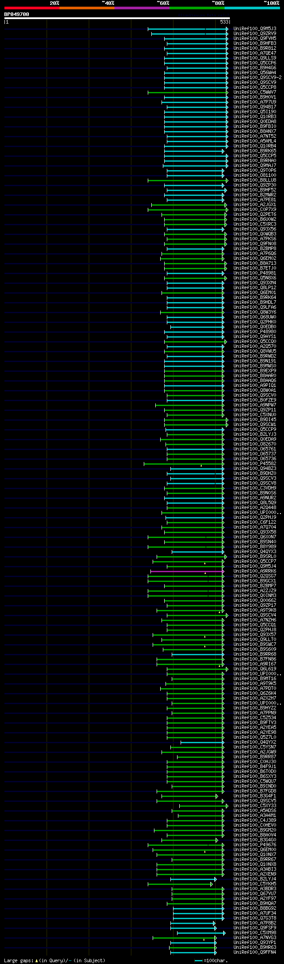Click label UniRef100_C5YKH5
284x964 pixels.
(255, 884)
